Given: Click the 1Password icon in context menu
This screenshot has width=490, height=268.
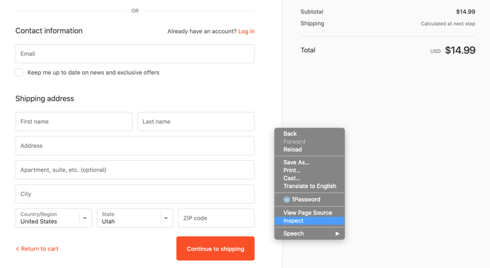Looking at the screenshot, I should pyautogui.click(x=287, y=199).
